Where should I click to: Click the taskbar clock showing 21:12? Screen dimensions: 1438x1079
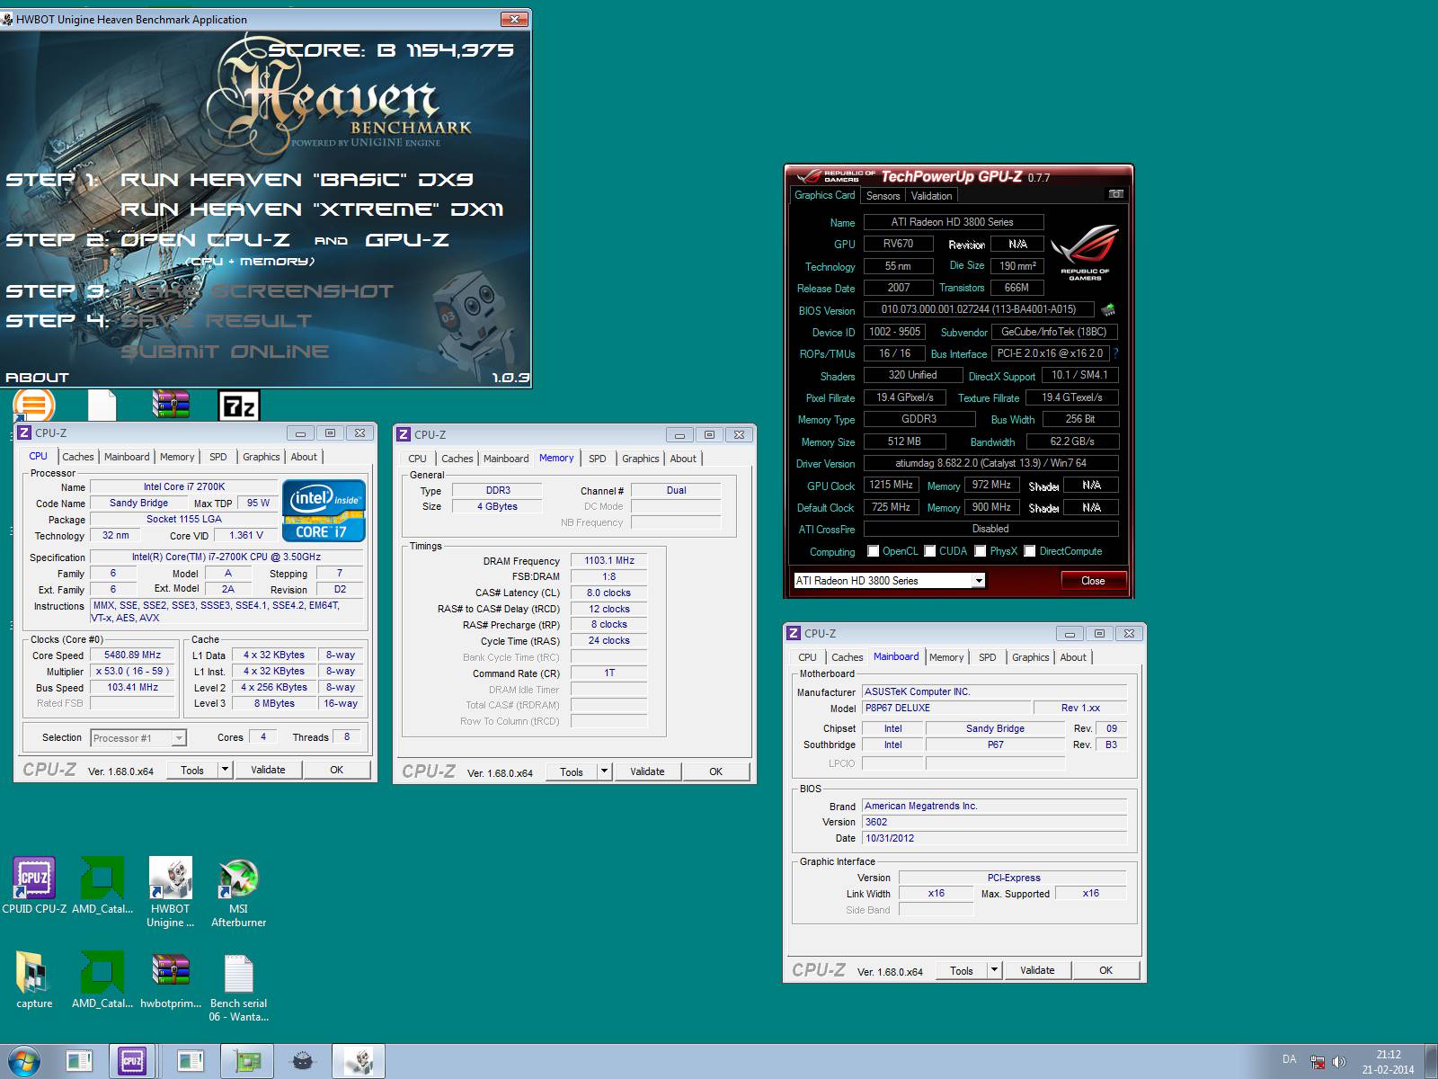point(1389,1062)
